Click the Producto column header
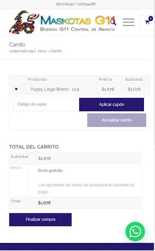 pyautogui.click(x=37, y=79)
